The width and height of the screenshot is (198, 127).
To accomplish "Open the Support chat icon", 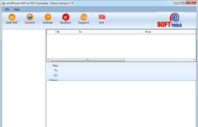I will [x=84, y=17].
